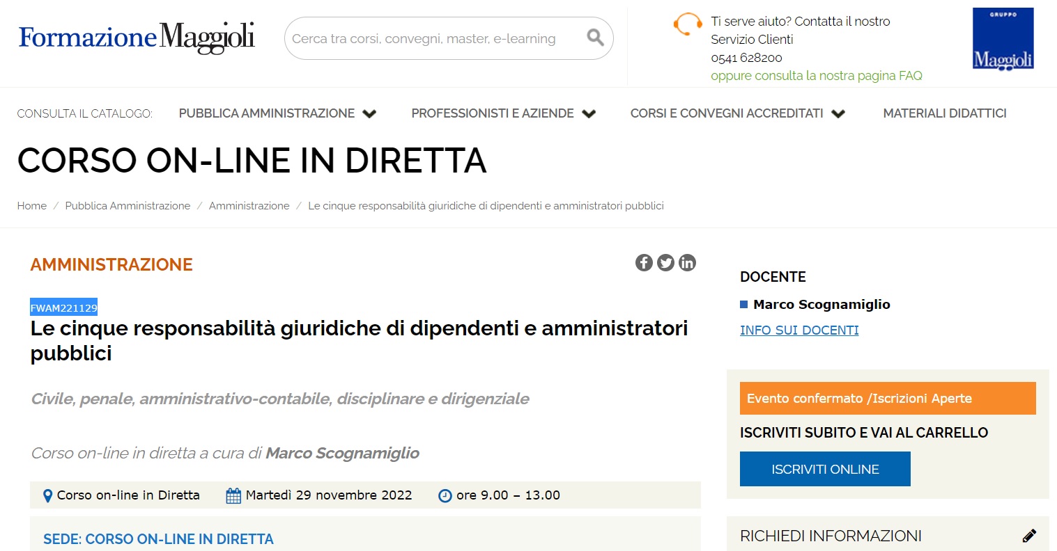Click the Corso On-Line in Diretta page heading
This screenshot has height=551, width=1057.
pyautogui.click(x=252, y=161)
